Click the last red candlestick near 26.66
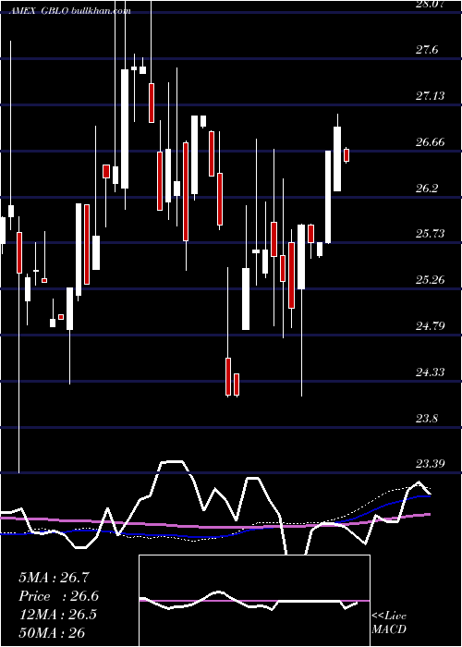 [x=346, y=155]
